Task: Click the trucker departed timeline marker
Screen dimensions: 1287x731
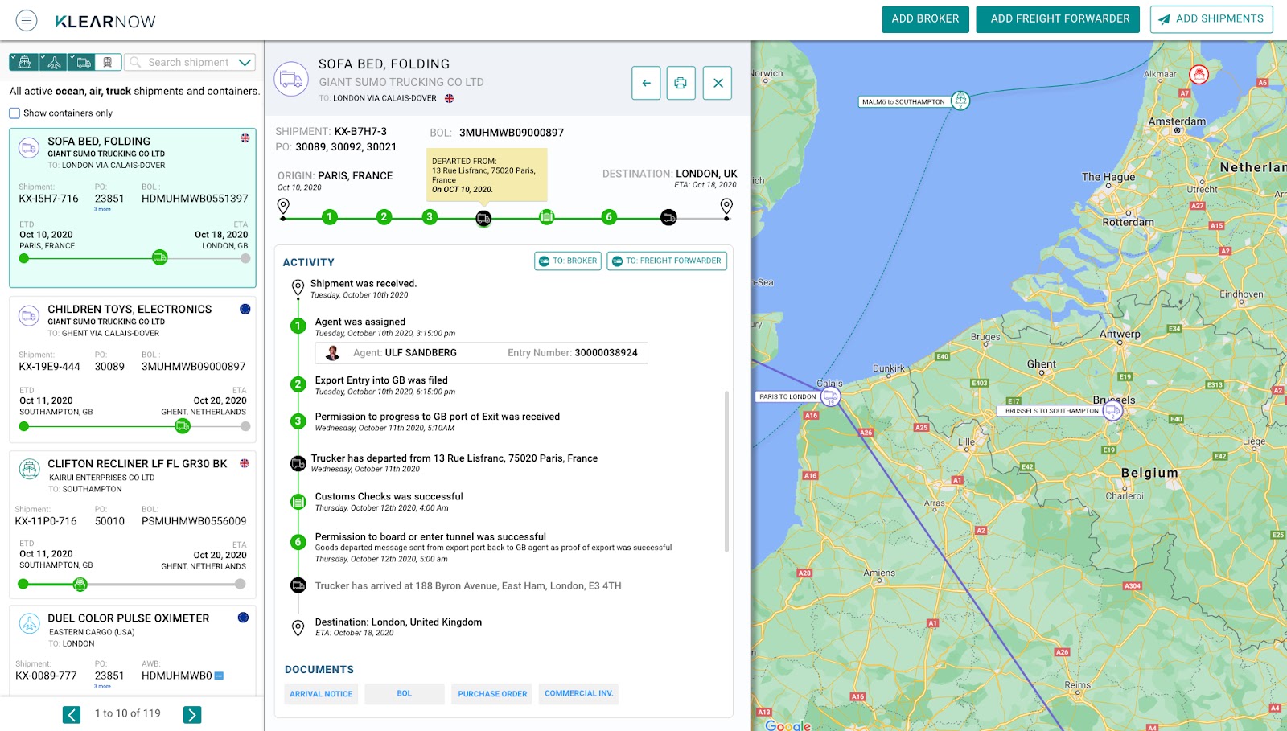Action: click(483, 218)
